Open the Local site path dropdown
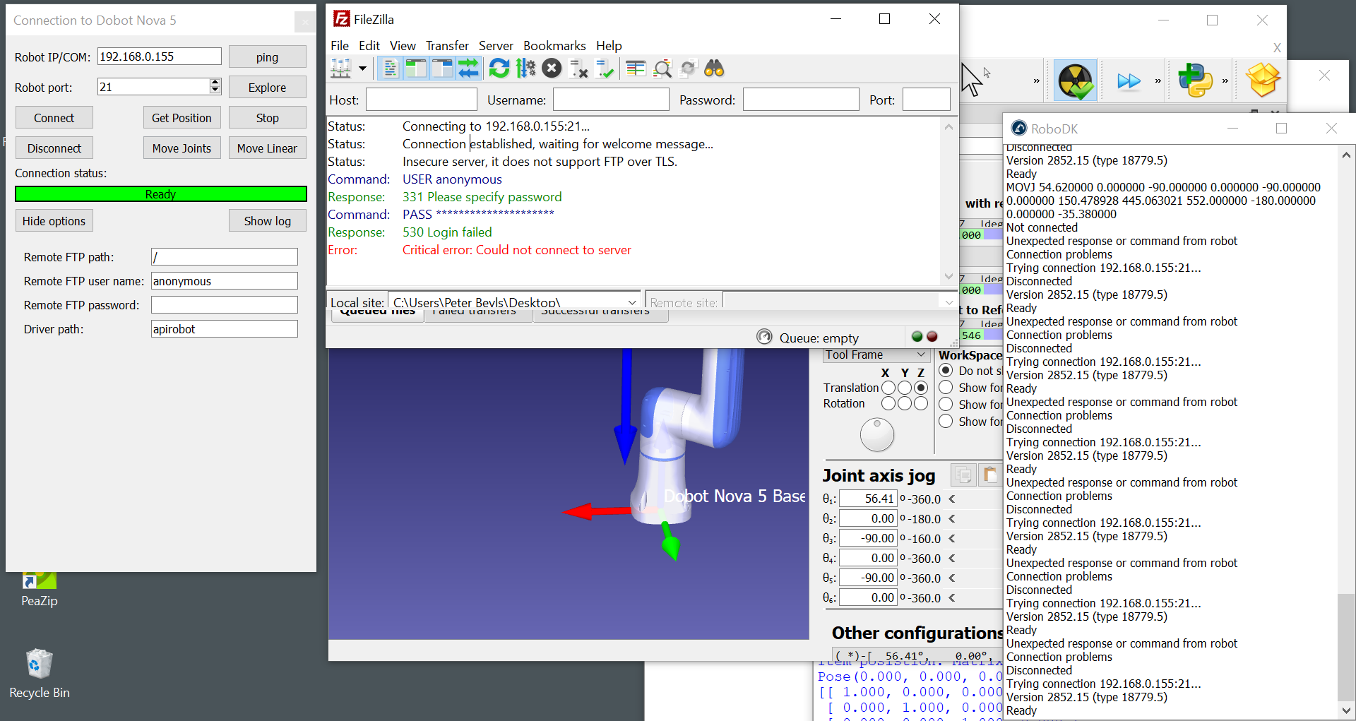 [x=632, y=302]
